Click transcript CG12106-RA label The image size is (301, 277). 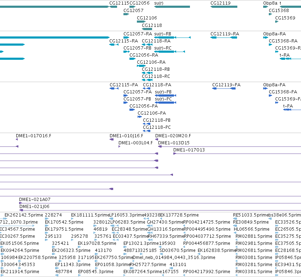tap(151, 62)
